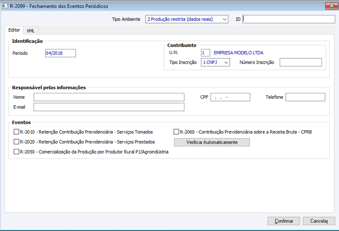Open the Tipo Inscrição CNPJ dropdown
This screenshot has height=231, width=339.
[x=215, y=62]
